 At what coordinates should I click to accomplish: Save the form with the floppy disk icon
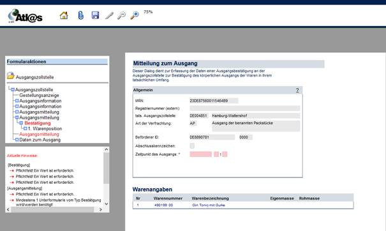(95, 15)
